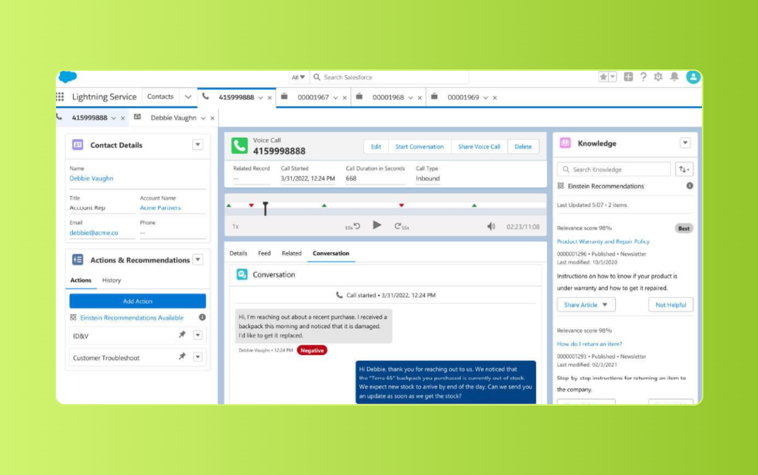Play the call recording
758x475 pixels.
pyautogui.click(x=377, y=225)
